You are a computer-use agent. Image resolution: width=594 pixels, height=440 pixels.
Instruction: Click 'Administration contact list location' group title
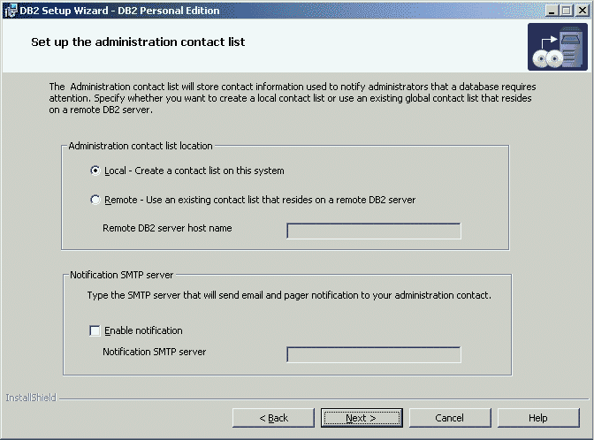[140, 145]
